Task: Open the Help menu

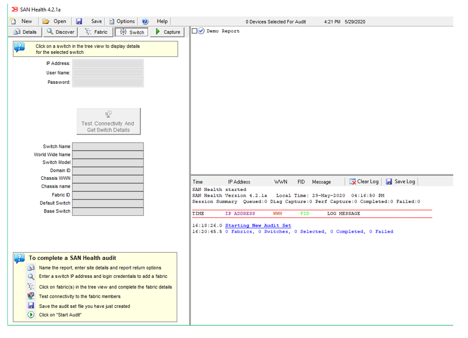Action: (162, 21)
